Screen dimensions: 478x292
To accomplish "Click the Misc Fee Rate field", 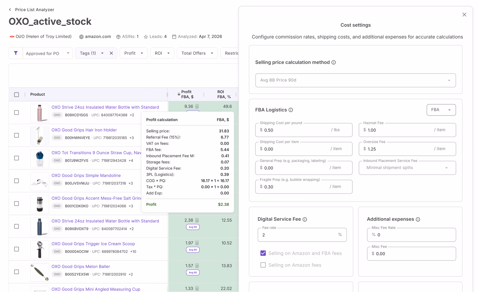I will point(411,235).
